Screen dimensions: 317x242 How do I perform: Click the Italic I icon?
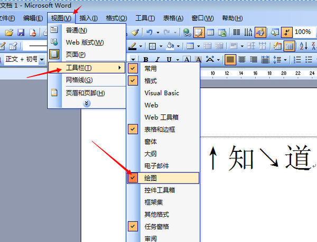(157, 60)
